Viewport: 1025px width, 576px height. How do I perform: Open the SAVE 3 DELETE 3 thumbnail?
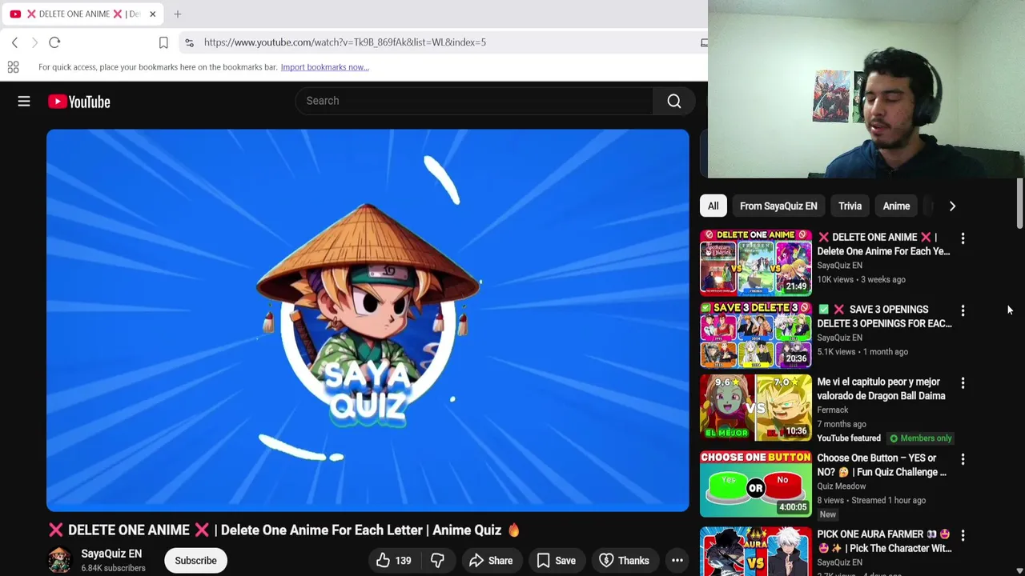click(x=756, y=334)
